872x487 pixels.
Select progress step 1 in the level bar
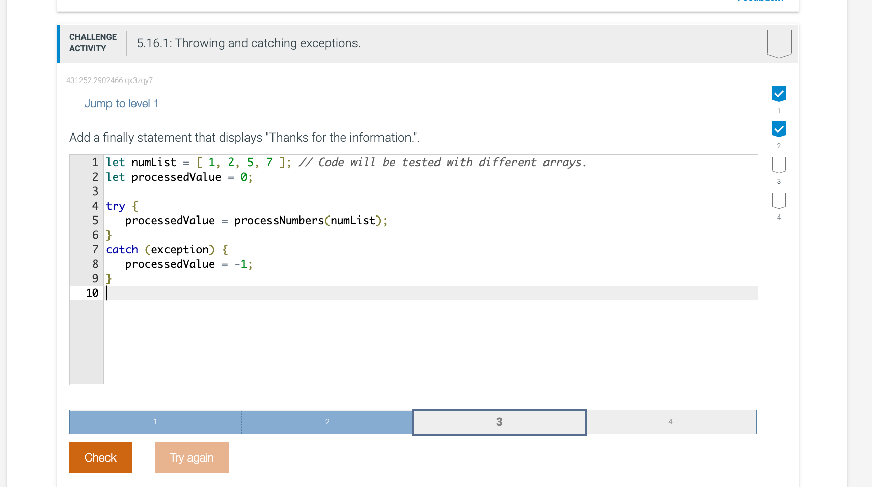coord(155,422)
